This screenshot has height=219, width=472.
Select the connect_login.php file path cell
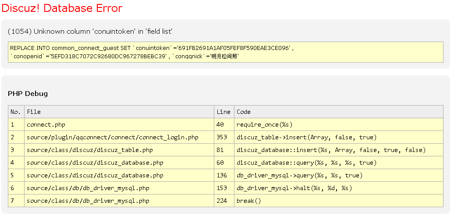point(112,138)
